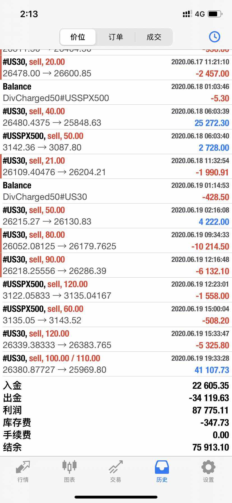Switch to the 成交 deals segment
232x503 pixels.
click(x=154, y=37)
